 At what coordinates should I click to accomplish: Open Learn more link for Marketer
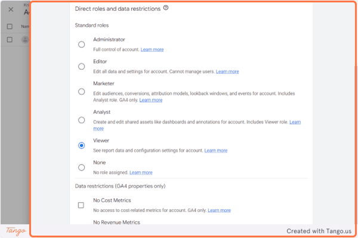[151, 100]
